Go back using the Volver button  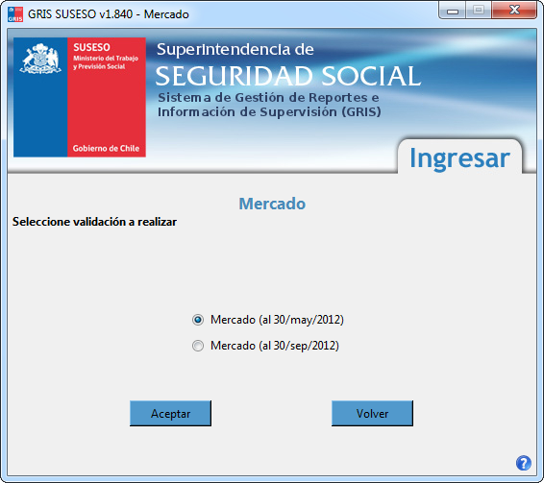(372, 413)
